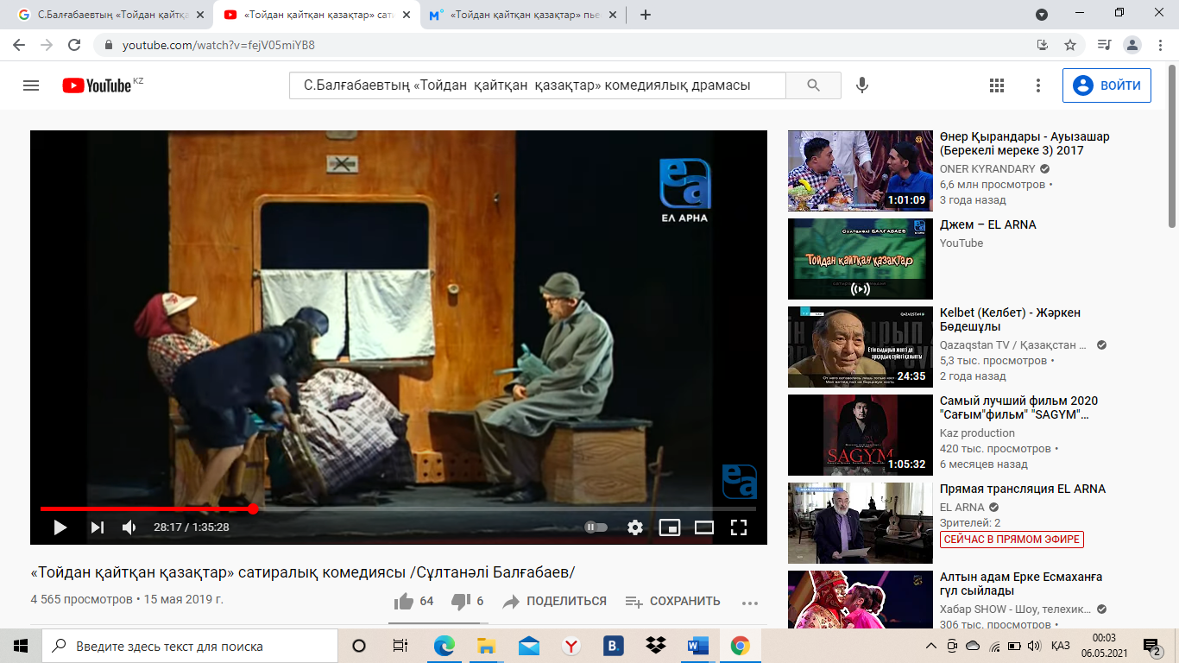Skip to the next video
Image resolution: width=1179 pixels, height=663 pixels.
[98, 527]
